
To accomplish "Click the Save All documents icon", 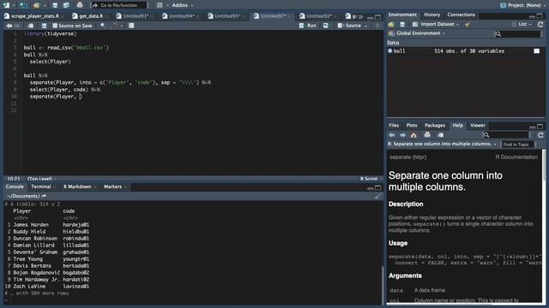I will pos(66,5).
